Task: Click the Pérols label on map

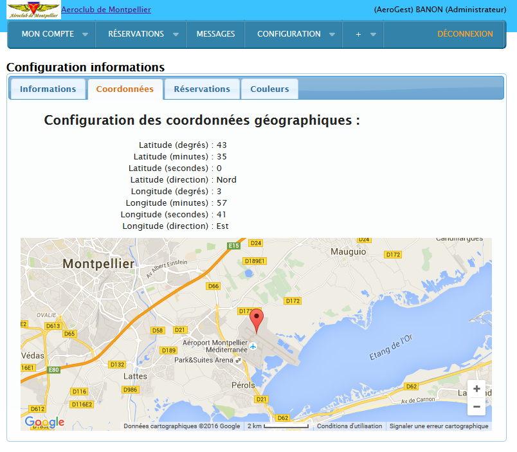Action: tap(243, 385)
